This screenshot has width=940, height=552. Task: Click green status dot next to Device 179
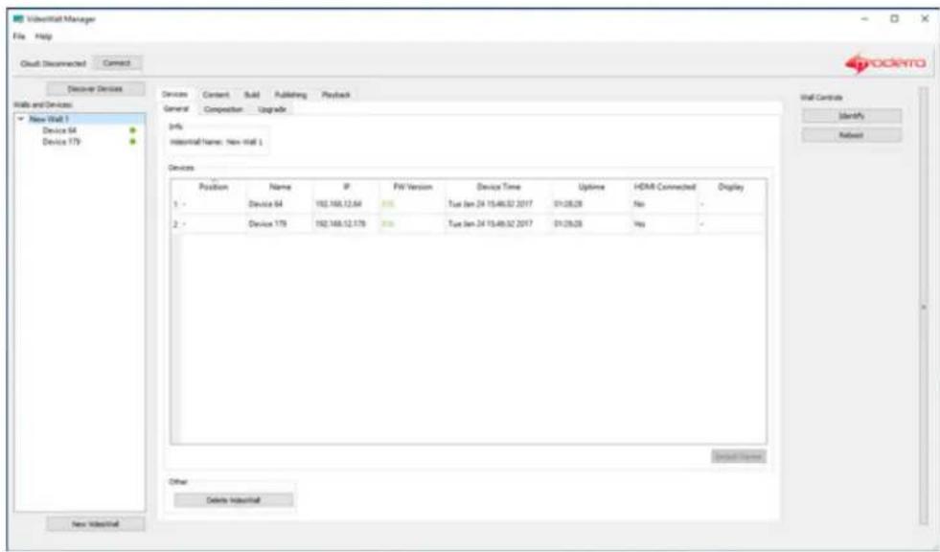tap(132, 142)
